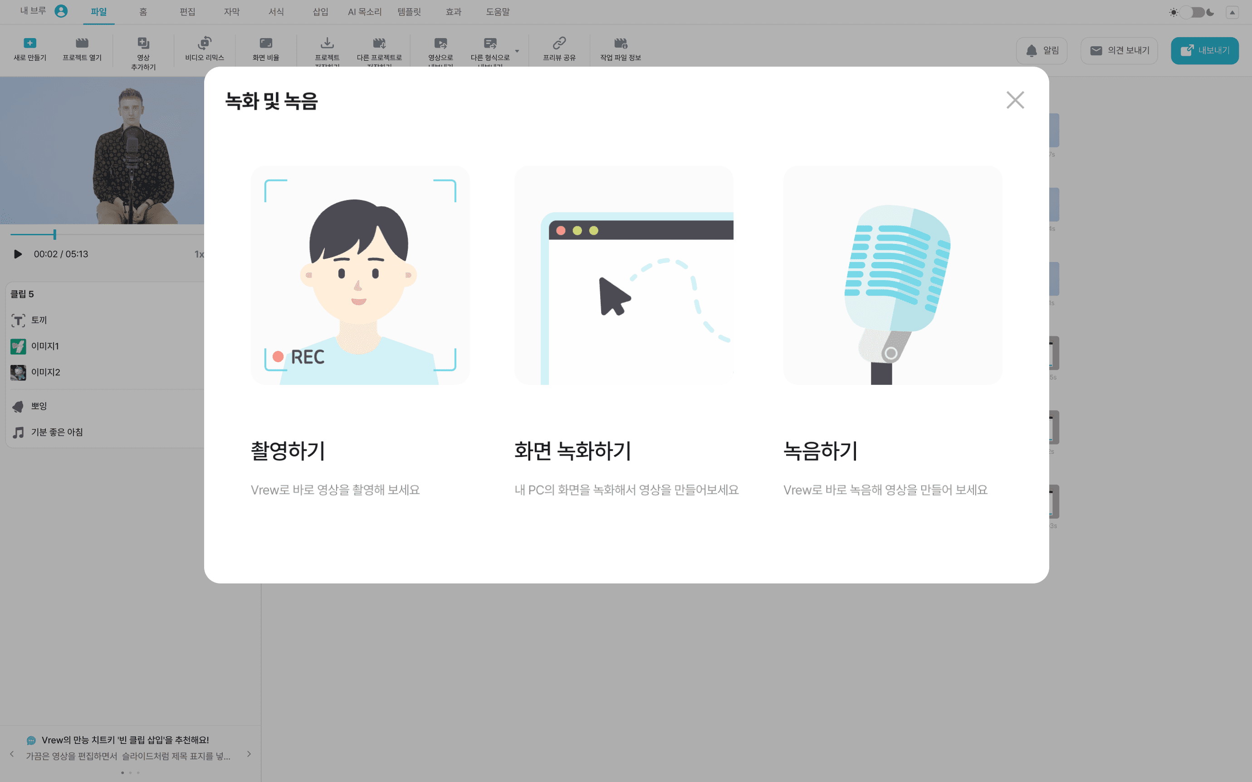Click the 내보내기 button

pos(1204,51)
